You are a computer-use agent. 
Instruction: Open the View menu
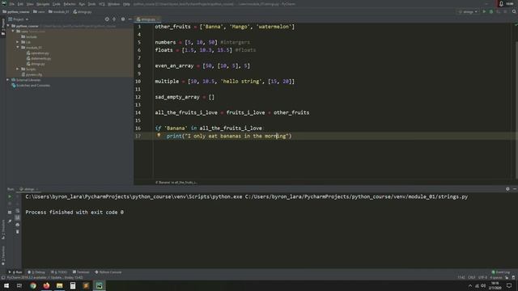pos(30,4)
